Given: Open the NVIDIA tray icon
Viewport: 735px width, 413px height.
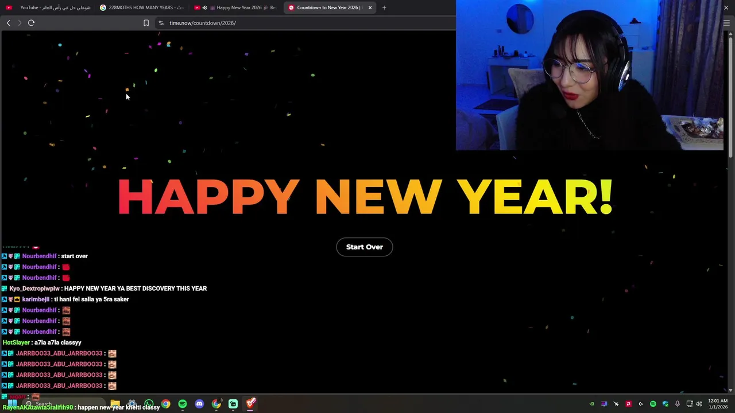Looking at the screenshot, I should pyautogui.click(x=592, y=404).
